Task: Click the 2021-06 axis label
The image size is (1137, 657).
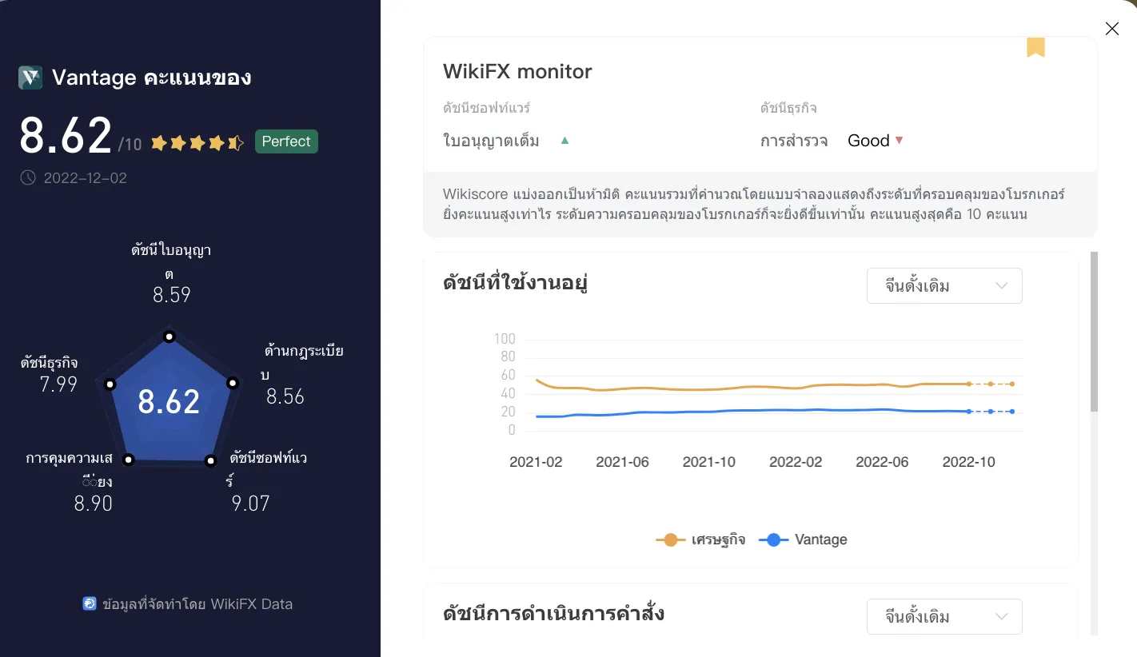Action: point(623,462)
